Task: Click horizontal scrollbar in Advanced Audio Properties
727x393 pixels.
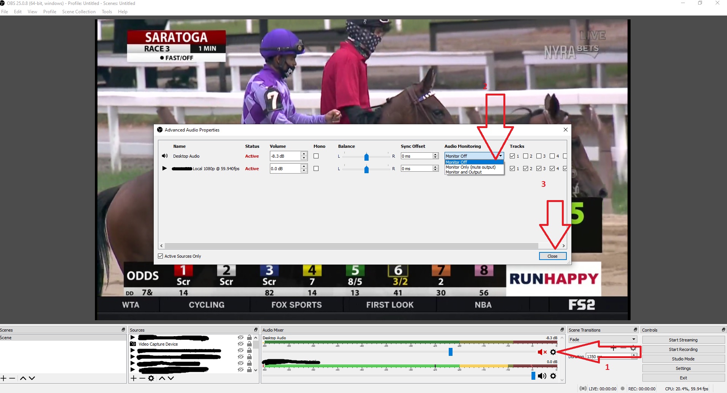Action: click(x=352, y=246)
